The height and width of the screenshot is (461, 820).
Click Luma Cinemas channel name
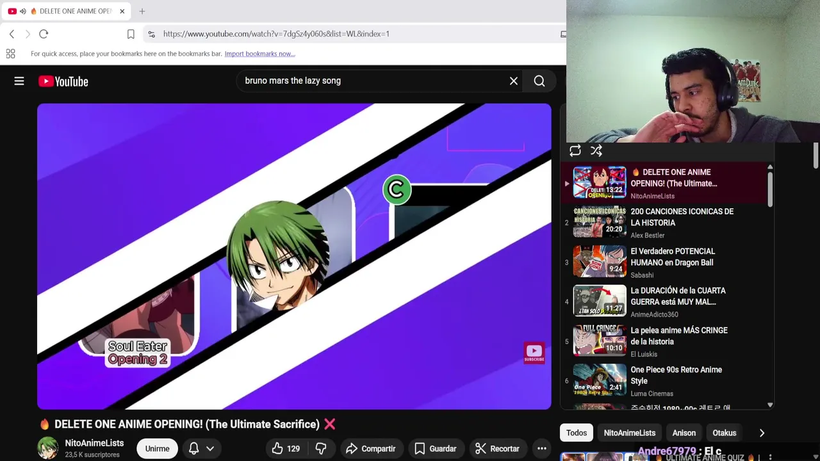coord(652,394)
